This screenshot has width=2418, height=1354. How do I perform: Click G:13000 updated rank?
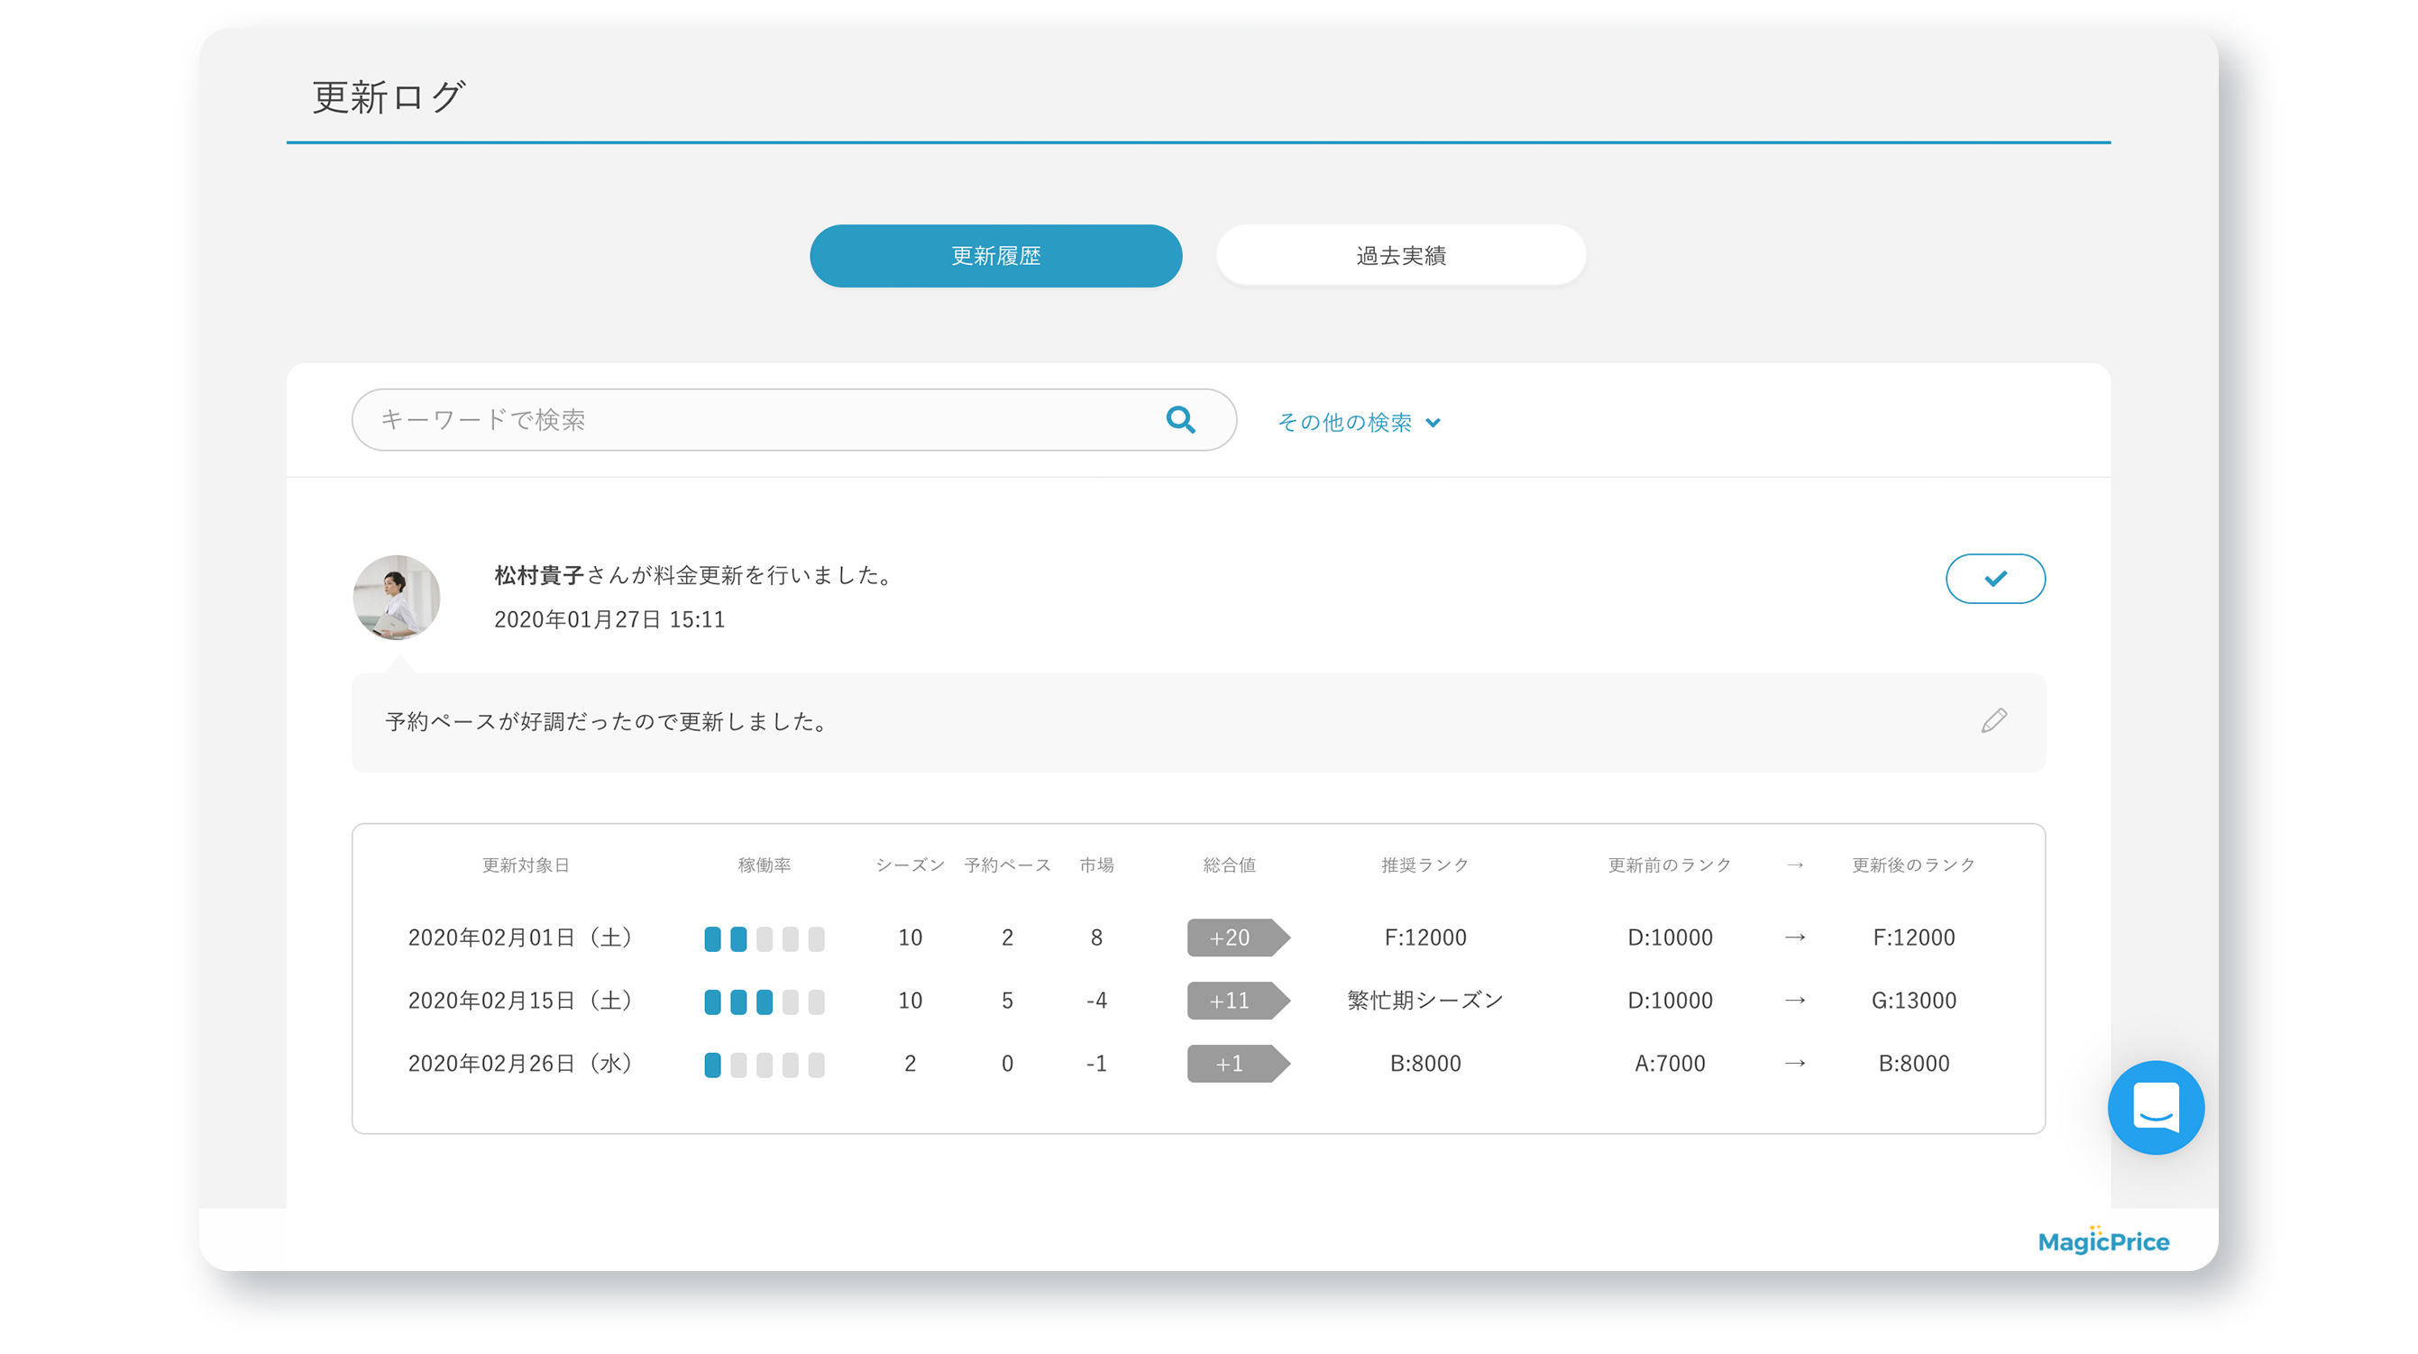pos(1913,1001)
